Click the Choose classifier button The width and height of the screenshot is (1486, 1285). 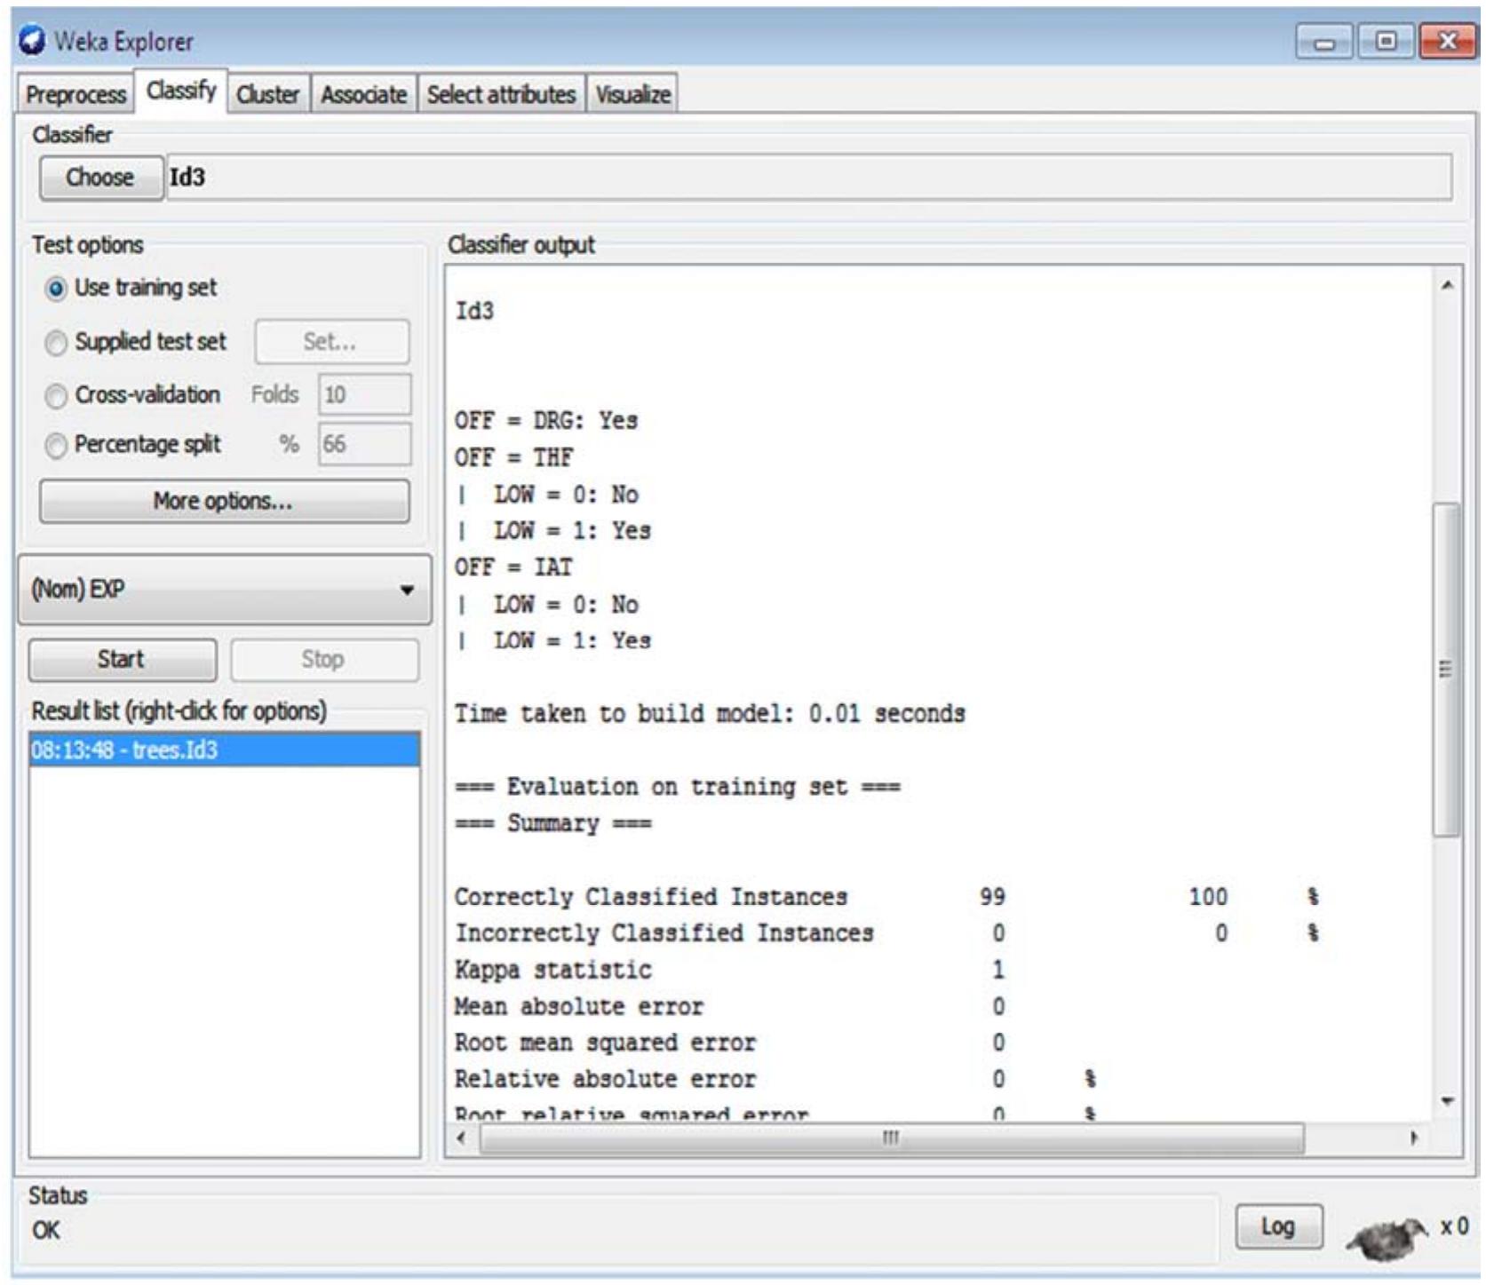[x=100, y=178]
